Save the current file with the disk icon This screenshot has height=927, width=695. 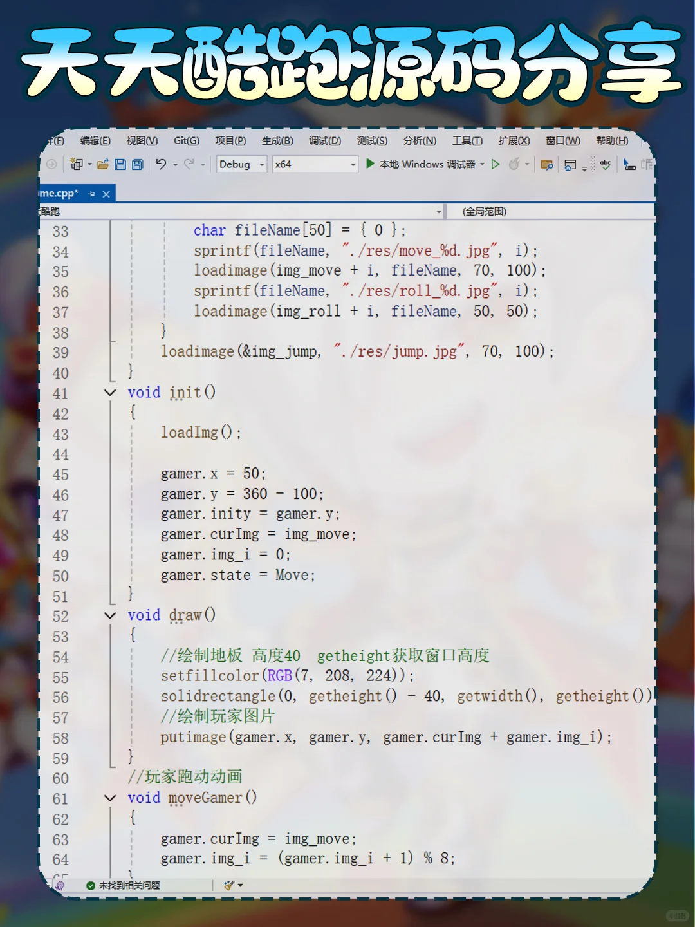tap(120, 164)
